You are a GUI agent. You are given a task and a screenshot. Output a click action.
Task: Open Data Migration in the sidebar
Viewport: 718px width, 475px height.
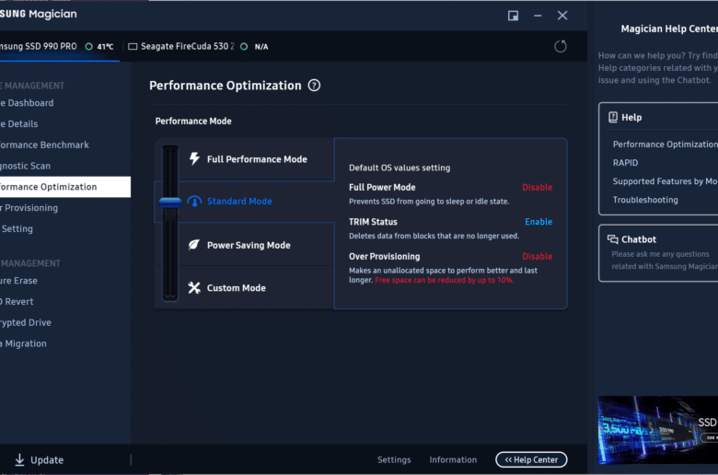coord(65,343)
